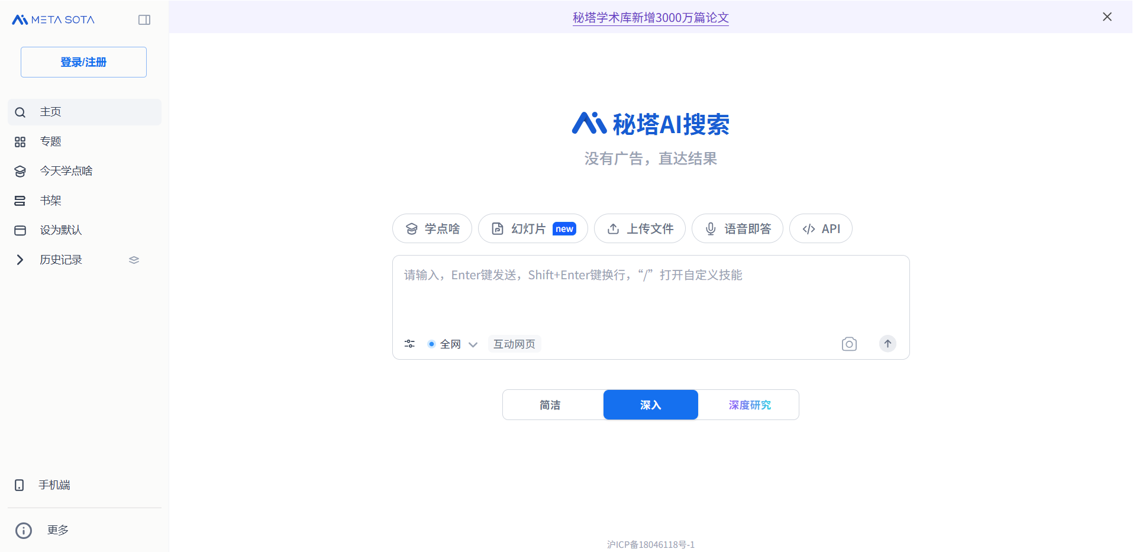Enable the 互动网页 option
The image size is (1136, 552).
coord(514,344)
